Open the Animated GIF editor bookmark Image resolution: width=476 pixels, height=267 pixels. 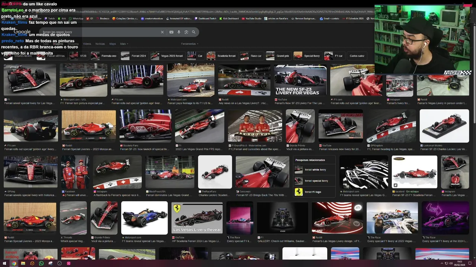(x=178, y=18)
